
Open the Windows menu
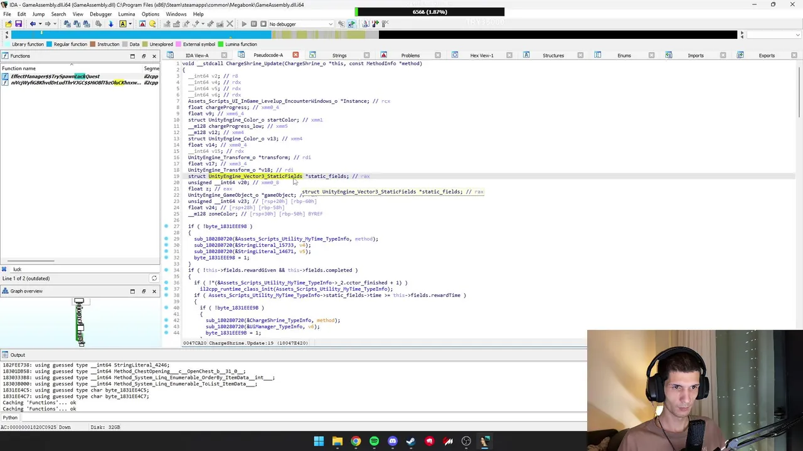[176, 14]
